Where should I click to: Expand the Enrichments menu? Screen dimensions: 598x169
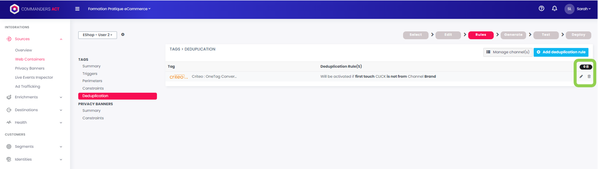point(35,97)
